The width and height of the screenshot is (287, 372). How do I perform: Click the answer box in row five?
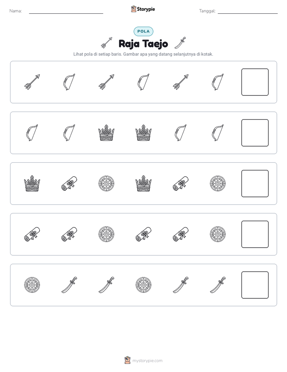click(255, 285)
